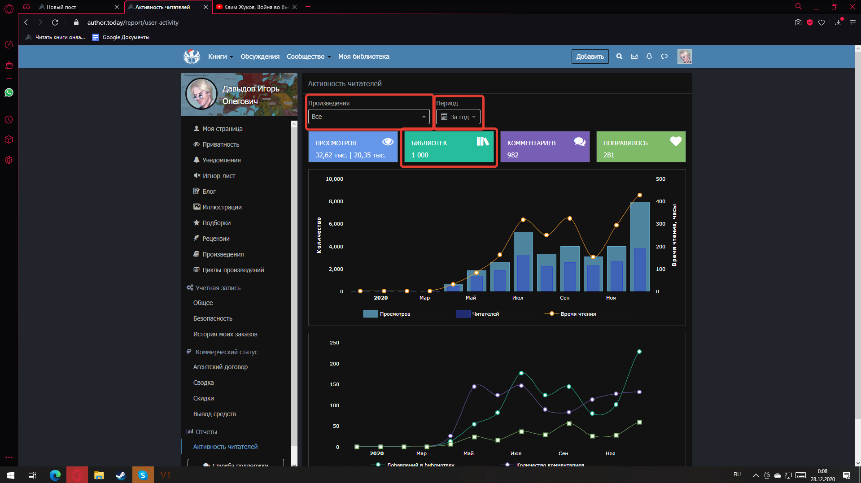Open the site search magnifier icon
This screenshot has height=483, width=861.
coord(619,57)
